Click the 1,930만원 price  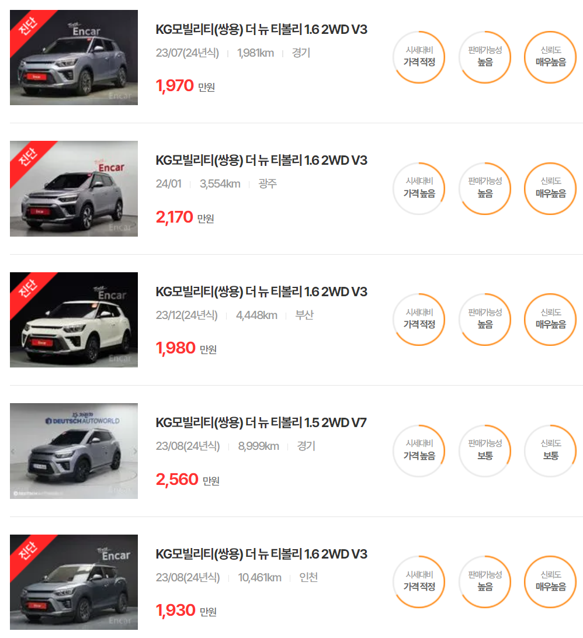(x=186, y=611)
